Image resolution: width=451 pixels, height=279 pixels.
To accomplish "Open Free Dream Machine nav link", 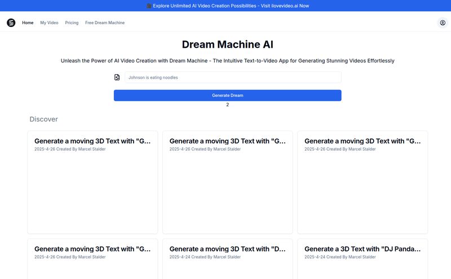I will (x=105, y=22).
